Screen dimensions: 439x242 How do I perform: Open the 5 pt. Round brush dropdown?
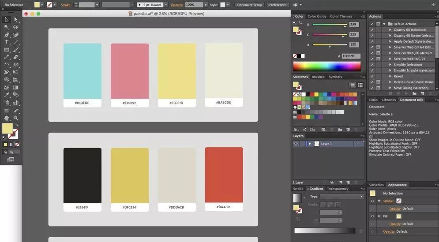(x=166, y=5)
